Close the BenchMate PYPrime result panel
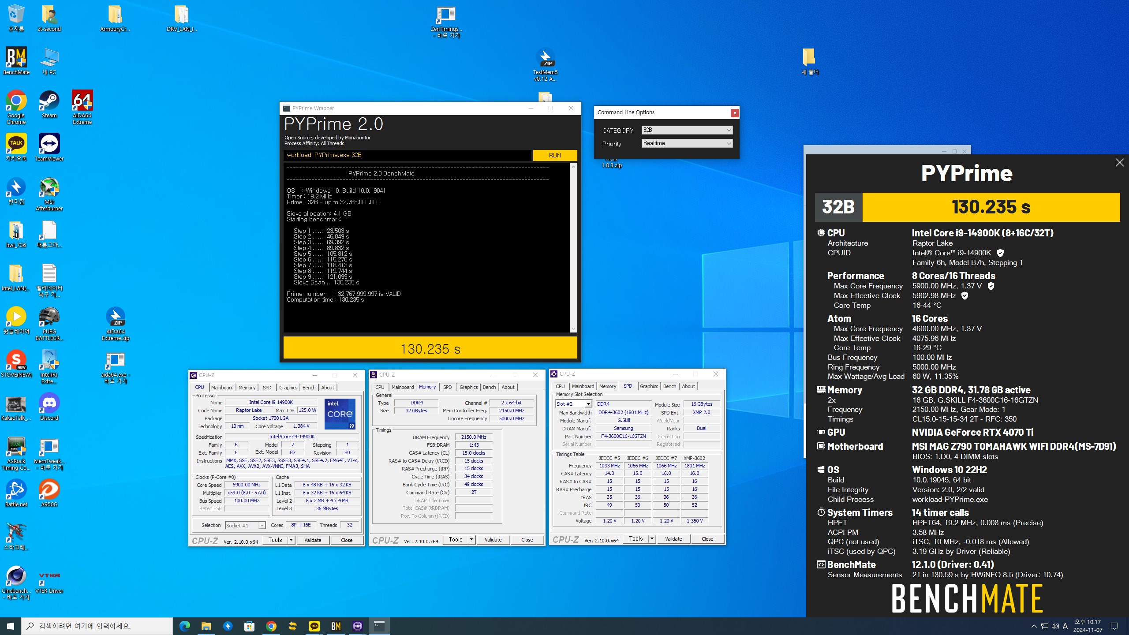 click(x=1120, y=163)
